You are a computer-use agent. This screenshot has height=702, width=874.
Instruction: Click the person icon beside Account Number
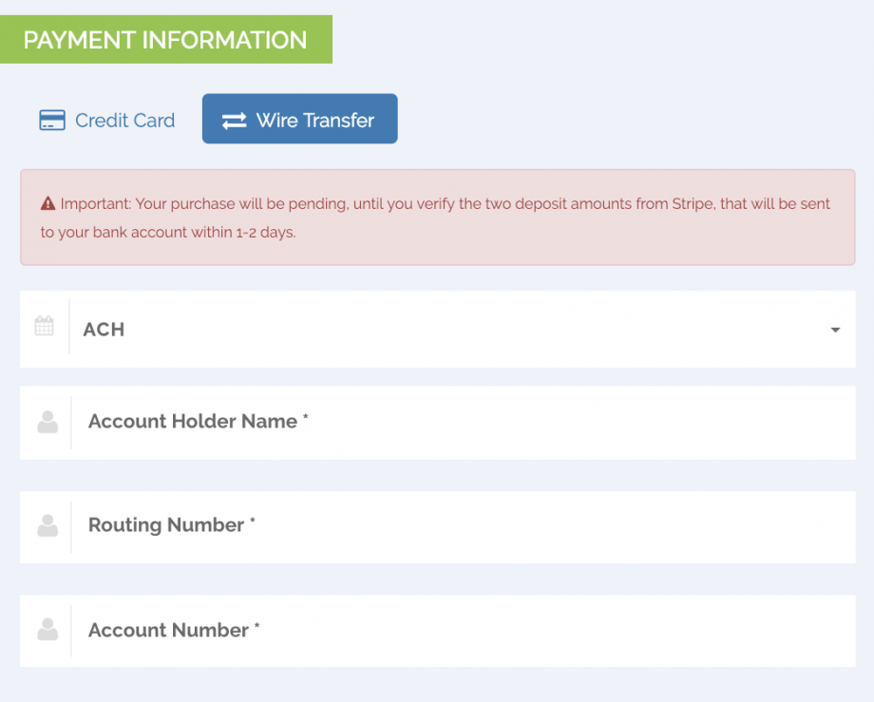(x=47, y=629)
